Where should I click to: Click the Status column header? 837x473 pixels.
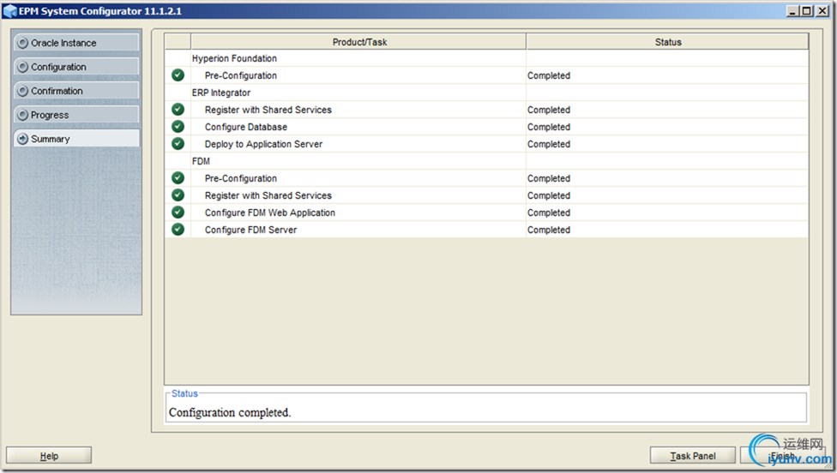(x=667, y=42)
